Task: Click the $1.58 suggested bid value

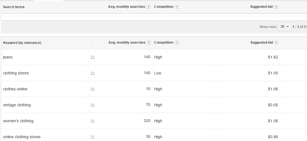Action: pyautogui.click(x=273, y=121)
